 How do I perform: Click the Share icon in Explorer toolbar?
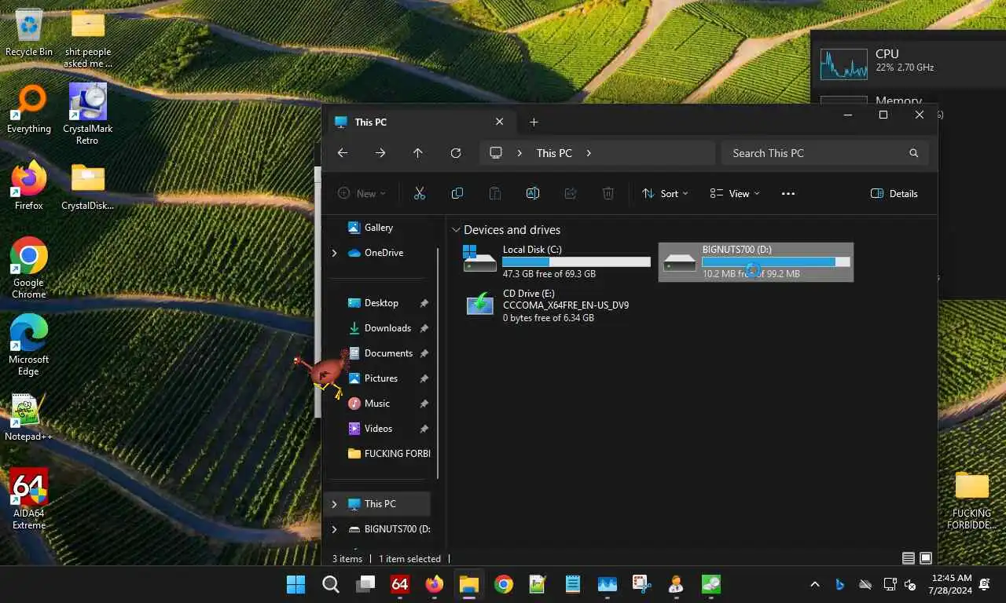coord(571,193)
